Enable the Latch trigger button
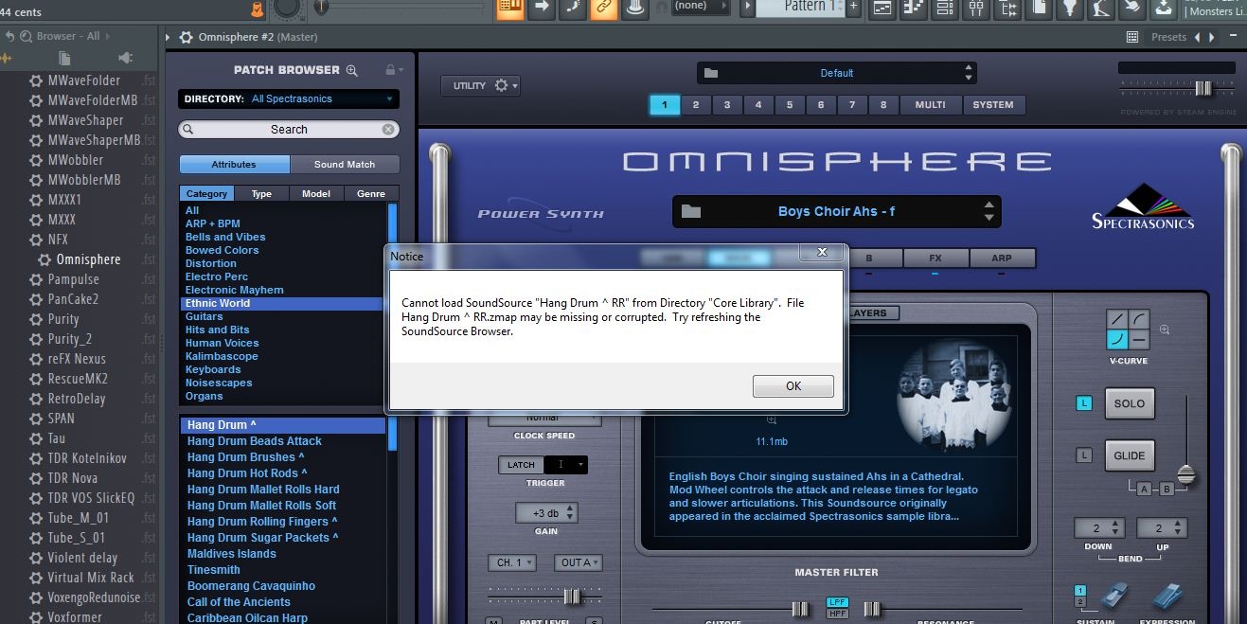Viewport: 1247px width, 624px height. tap(521, 465)
